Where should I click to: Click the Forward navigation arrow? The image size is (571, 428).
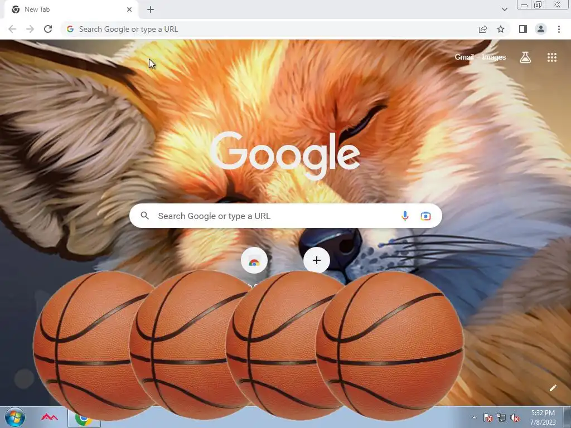click(x=30, y=29)
